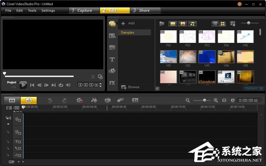Open the Record/Capture option
This screenshot has height=166, width=266.
click(79, 101)
